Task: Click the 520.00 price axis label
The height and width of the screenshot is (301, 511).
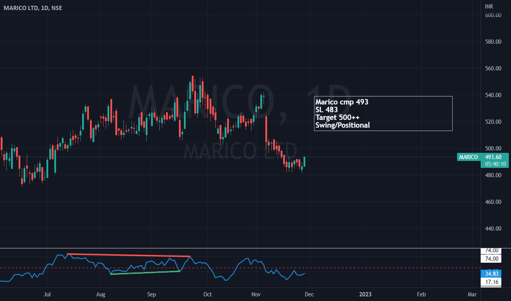Action: click(x=493, y=121)
